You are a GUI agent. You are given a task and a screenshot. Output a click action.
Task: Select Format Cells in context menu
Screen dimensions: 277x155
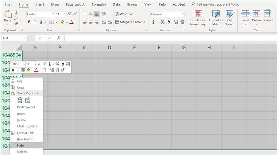click(26, 133)
